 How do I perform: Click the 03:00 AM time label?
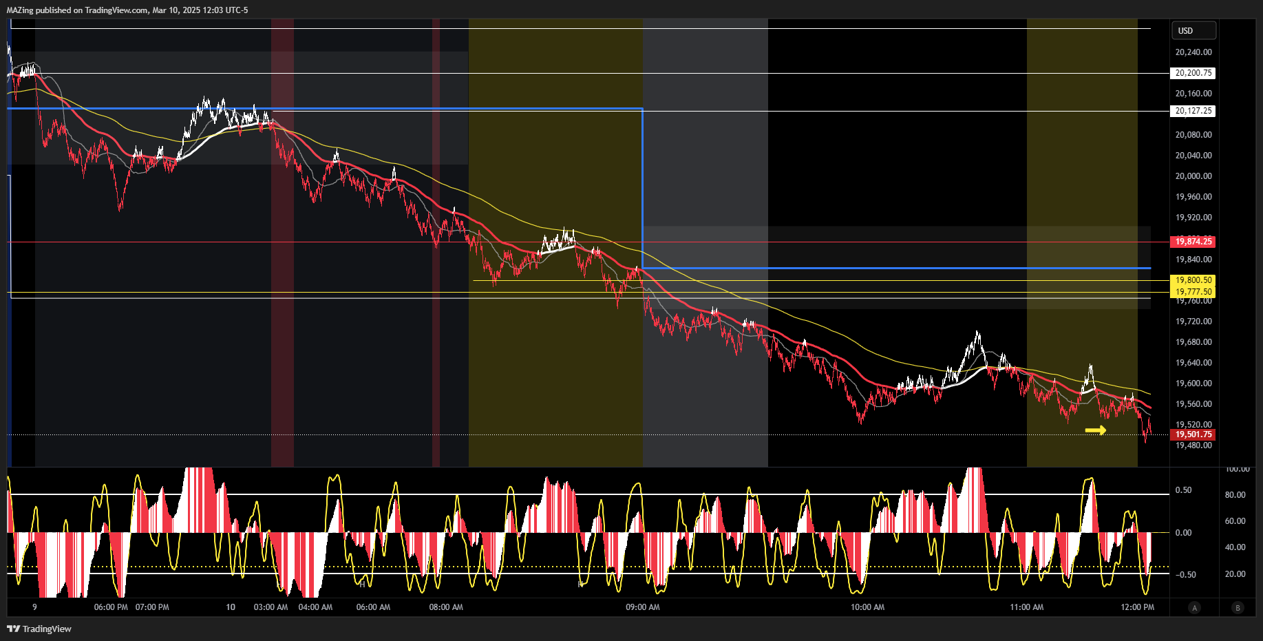click(x=270, y=607)
